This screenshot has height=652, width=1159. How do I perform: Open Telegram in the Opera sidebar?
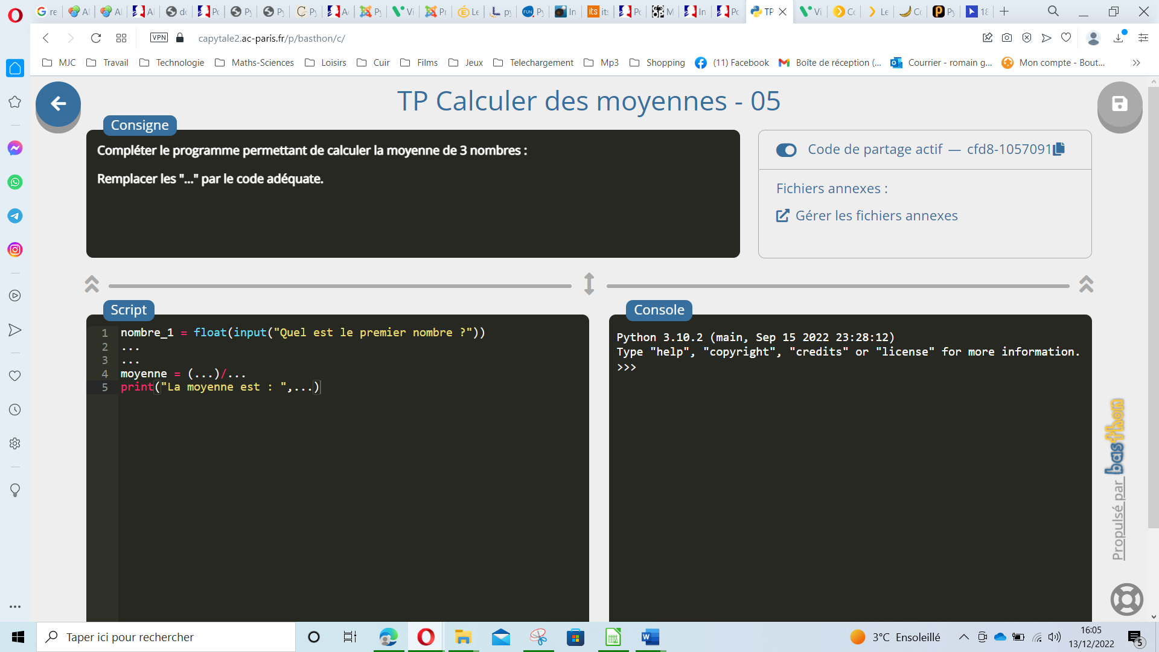click(x=15, y=216)
